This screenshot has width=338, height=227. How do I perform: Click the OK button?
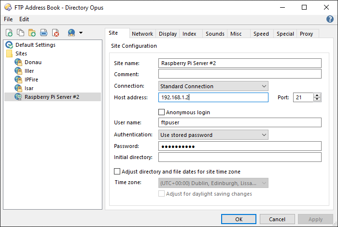click(x=239, y=219)
